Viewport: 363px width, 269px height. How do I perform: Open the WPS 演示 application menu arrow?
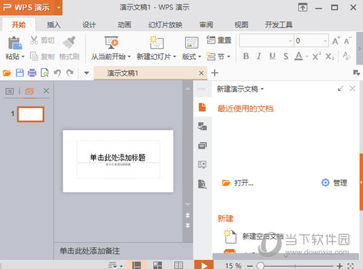click(59, 7)
